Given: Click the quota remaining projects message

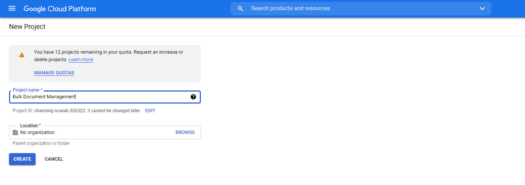Looking at the screenshot, I should click(108, 52).
